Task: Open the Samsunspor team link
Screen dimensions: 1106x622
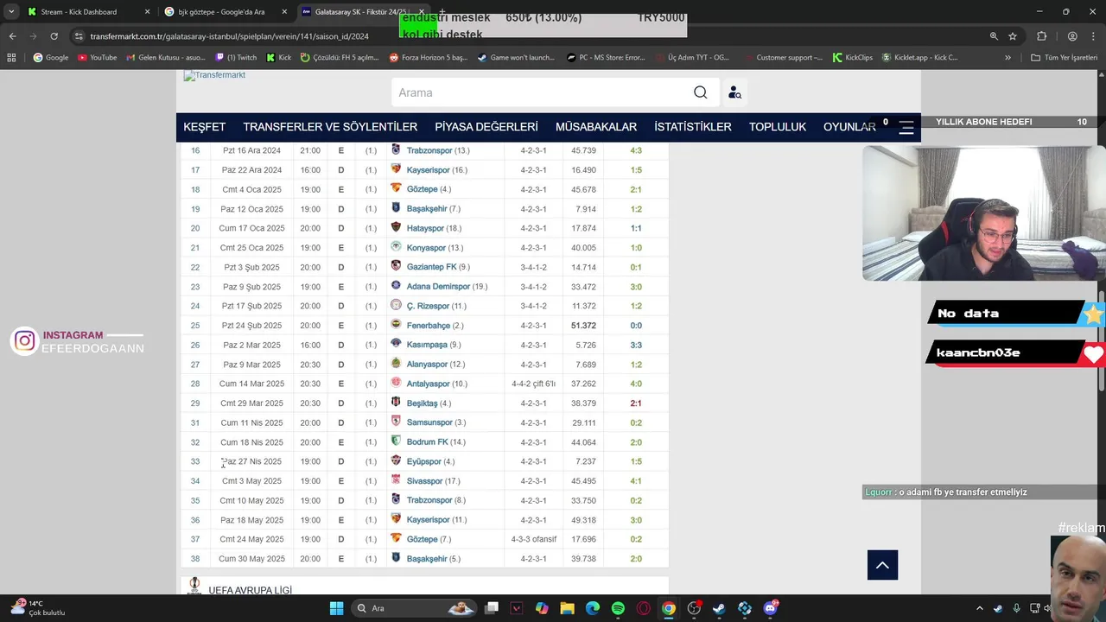Action: click(x=429, y=422)
